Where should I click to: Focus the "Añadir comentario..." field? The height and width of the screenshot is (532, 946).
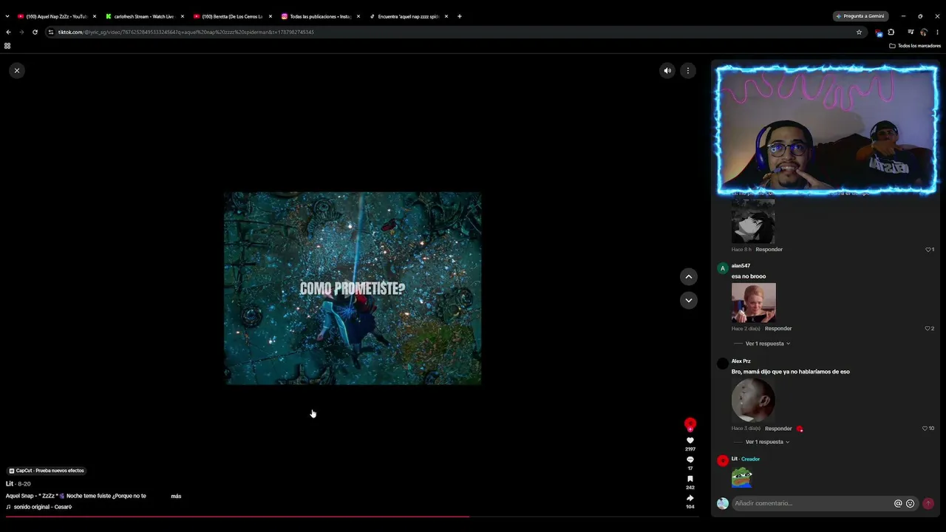813,503
